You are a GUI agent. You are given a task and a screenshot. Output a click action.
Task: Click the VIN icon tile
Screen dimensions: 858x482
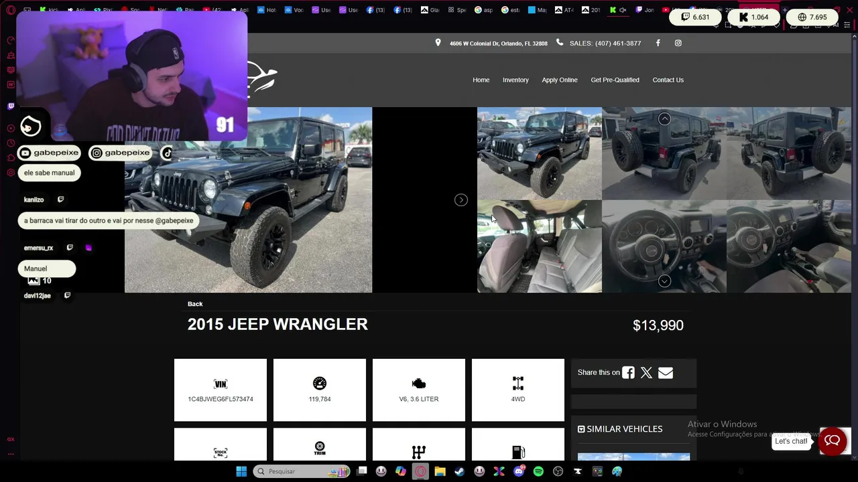point(221,384)
